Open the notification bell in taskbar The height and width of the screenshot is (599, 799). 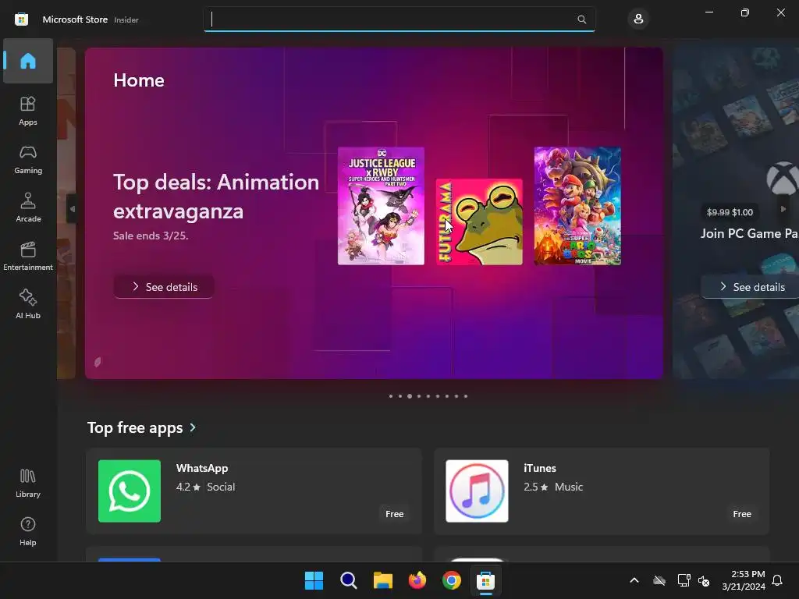[778, 580]
